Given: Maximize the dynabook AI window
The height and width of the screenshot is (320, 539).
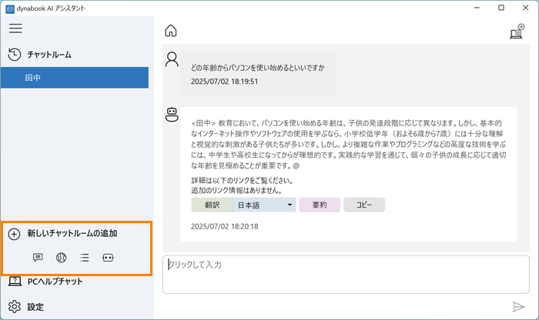Looking at the screenshot, I should (501, 8).
